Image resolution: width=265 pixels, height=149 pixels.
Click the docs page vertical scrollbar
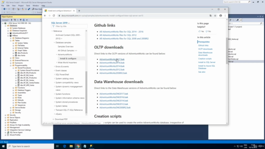click(x=227, y=50)
